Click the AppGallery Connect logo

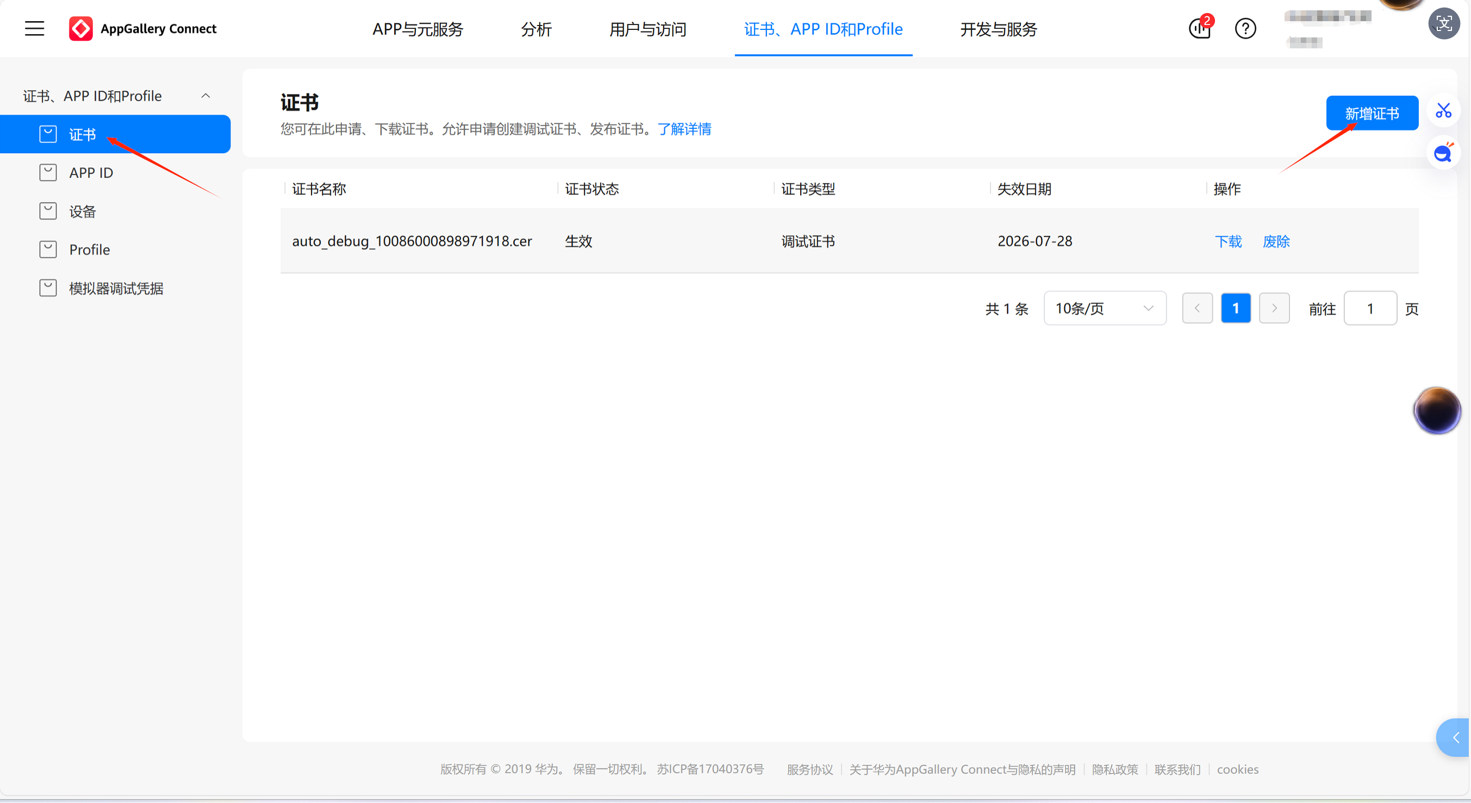[x=80, y=29]
